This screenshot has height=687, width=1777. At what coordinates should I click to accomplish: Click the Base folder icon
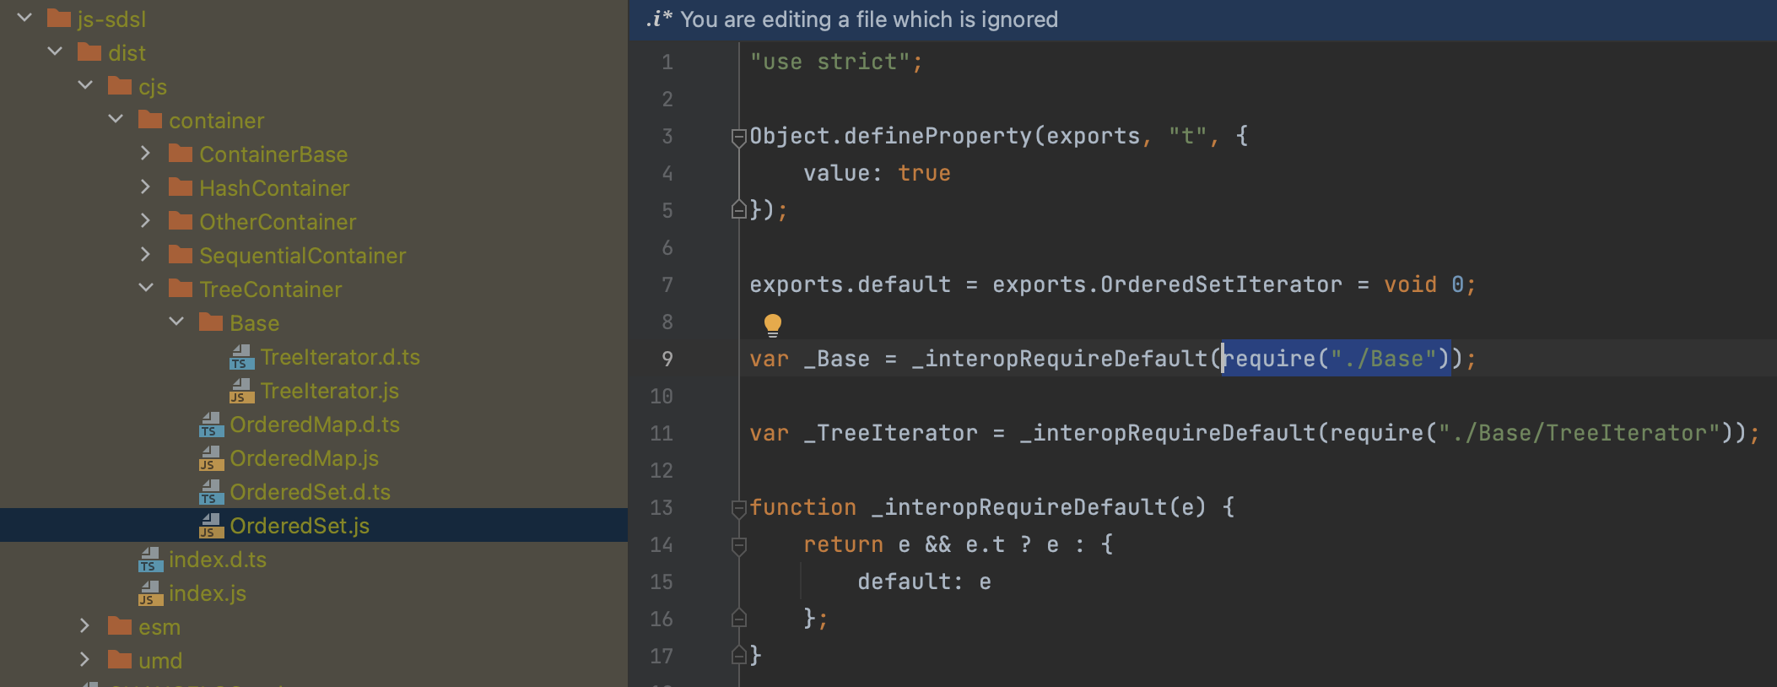click(x=211, y=322)
